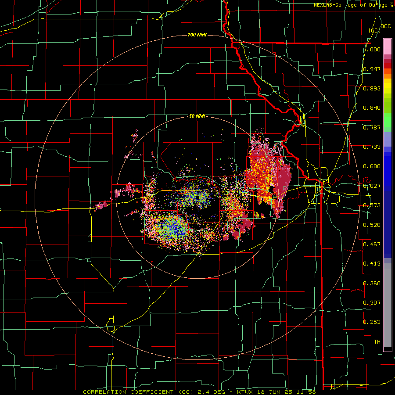Click the 0.253 scale value
Image resolution: width=395 pixels, height=395 pixels.
(x=372, y=322)
